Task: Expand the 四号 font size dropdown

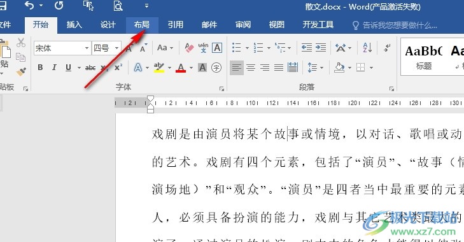Action: point(117,48)
